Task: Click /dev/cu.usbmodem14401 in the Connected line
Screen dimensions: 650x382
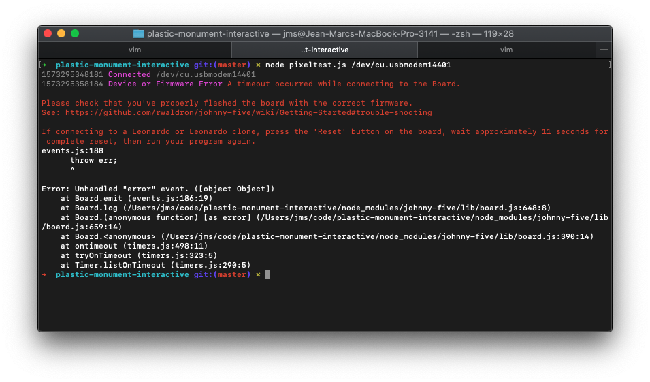Action: click(206, 74)
